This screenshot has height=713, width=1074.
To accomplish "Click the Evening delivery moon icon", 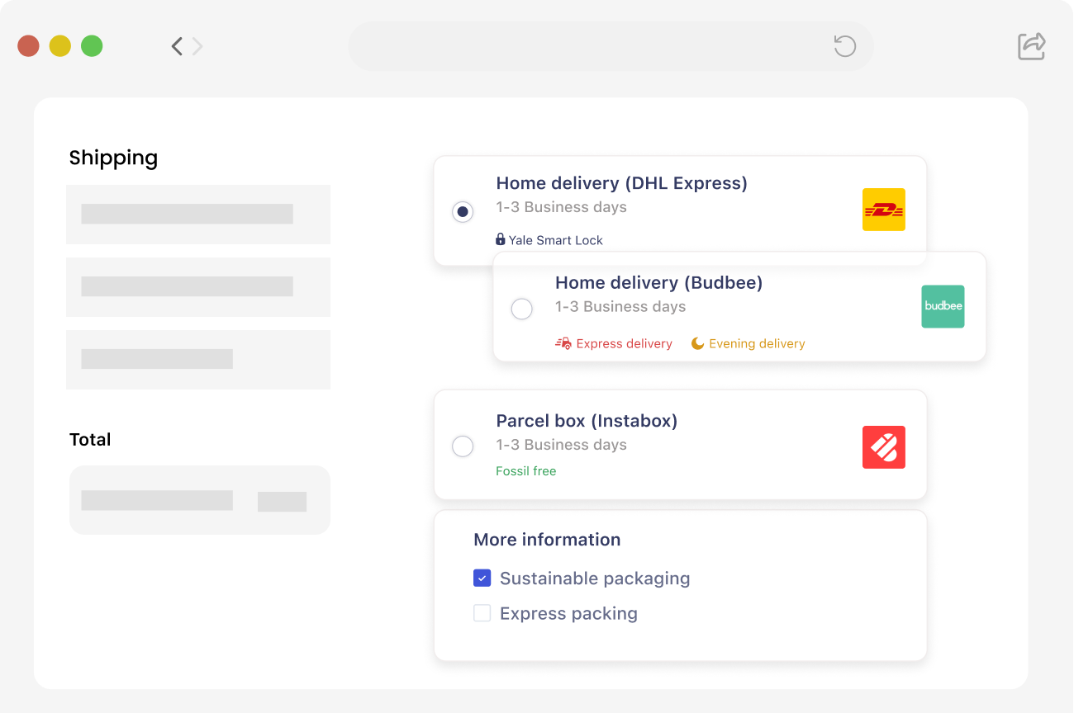I will coord(698,343).
